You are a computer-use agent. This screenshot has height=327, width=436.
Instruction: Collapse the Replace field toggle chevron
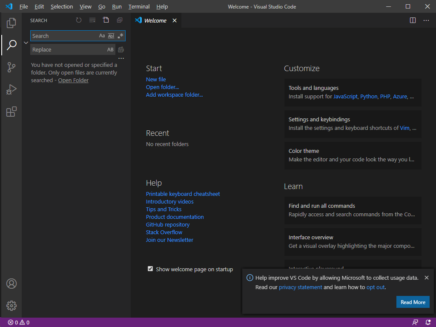tap(26, 43)
